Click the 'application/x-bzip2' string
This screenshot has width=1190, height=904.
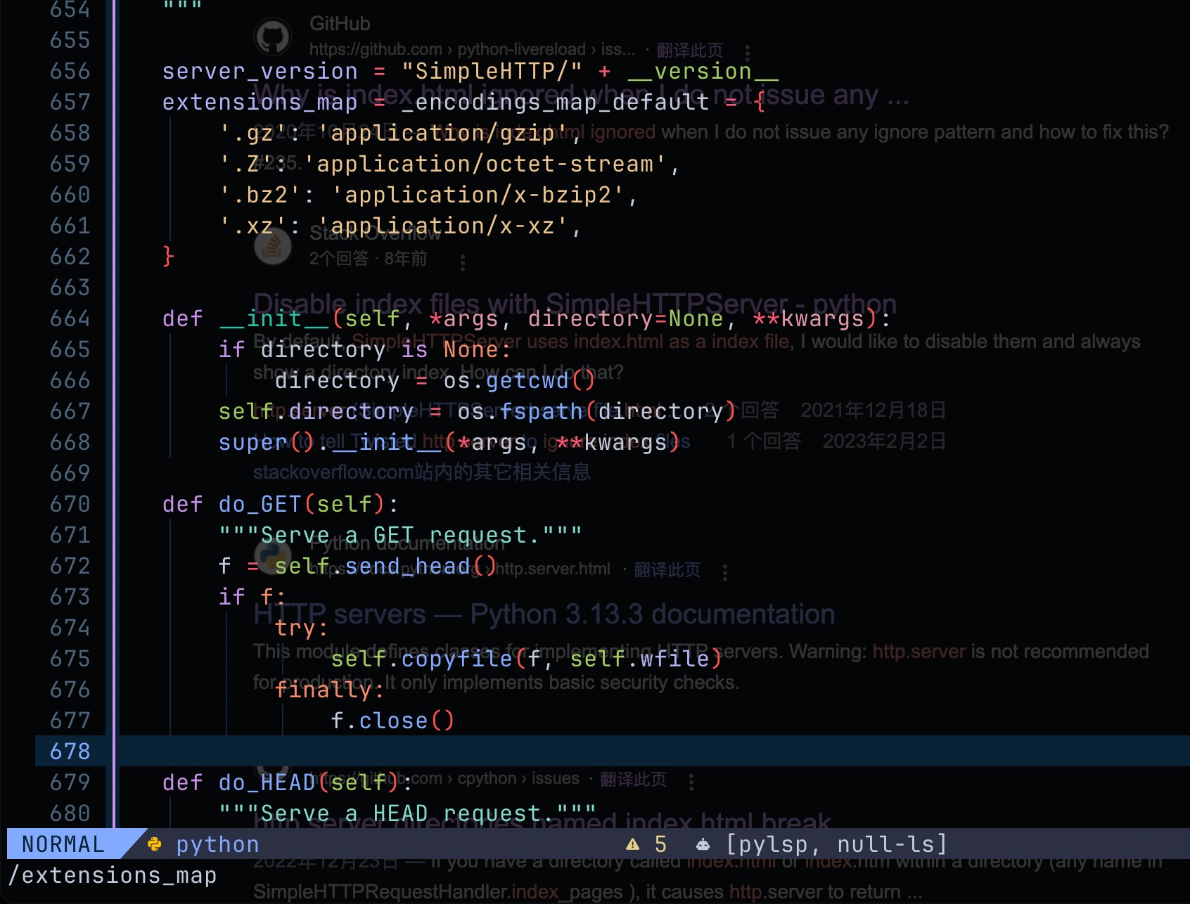coord(478,195)
